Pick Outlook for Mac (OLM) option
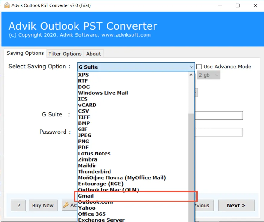Image resolution: width=264 pixels, height=222 pixels. [133, 190]
